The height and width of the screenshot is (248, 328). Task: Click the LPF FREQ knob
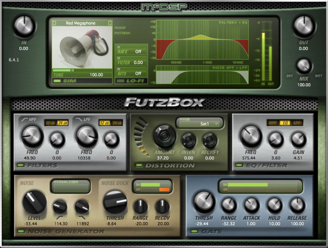click(x=86, y=136)
